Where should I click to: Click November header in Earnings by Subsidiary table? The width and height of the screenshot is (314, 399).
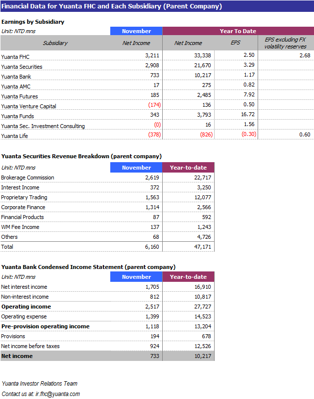pyautogui.click(x=136, y=31)
